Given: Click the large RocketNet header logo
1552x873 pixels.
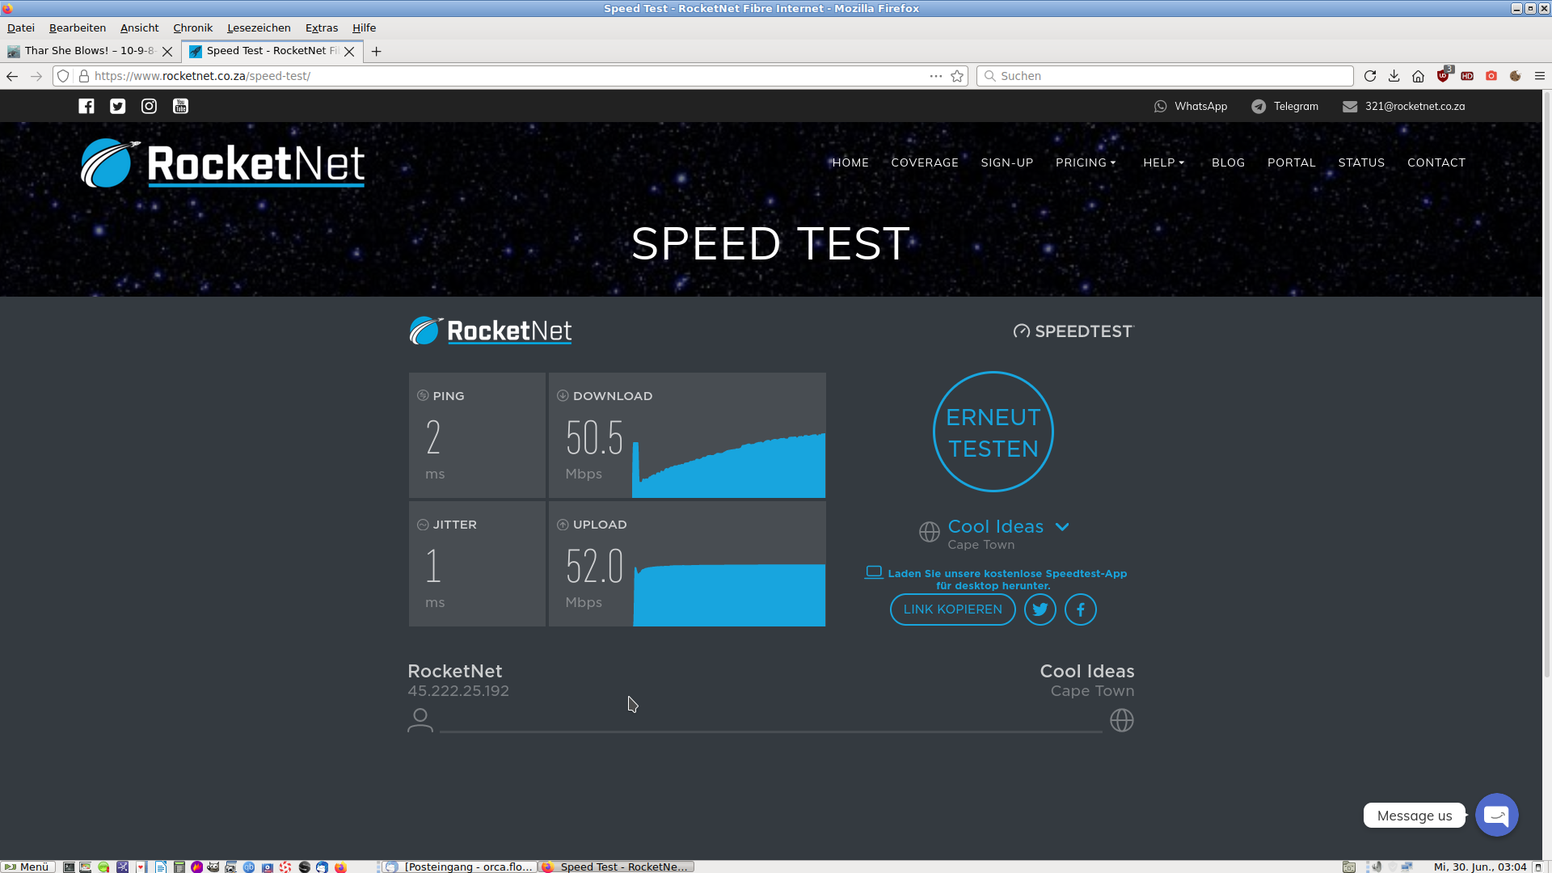Looking at the screenshot, I should (222, 163).
